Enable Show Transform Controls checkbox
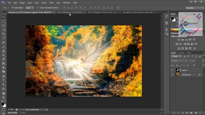Image resolution: width=205 pixels, height=115 pixels. point(38,8)
